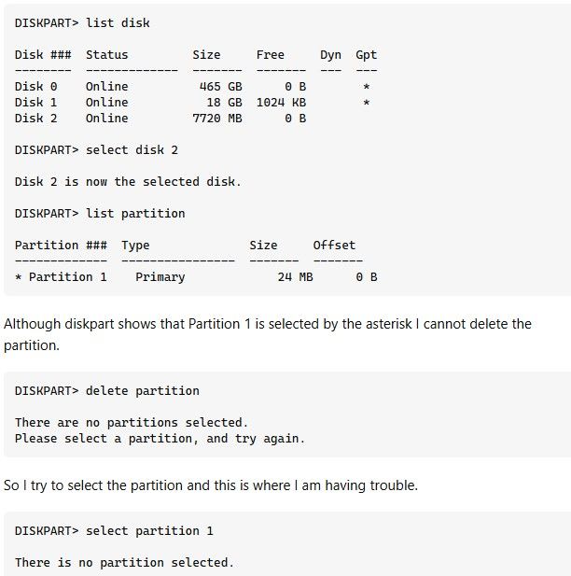Click the "select partition 1" command line

coord(114,531)
